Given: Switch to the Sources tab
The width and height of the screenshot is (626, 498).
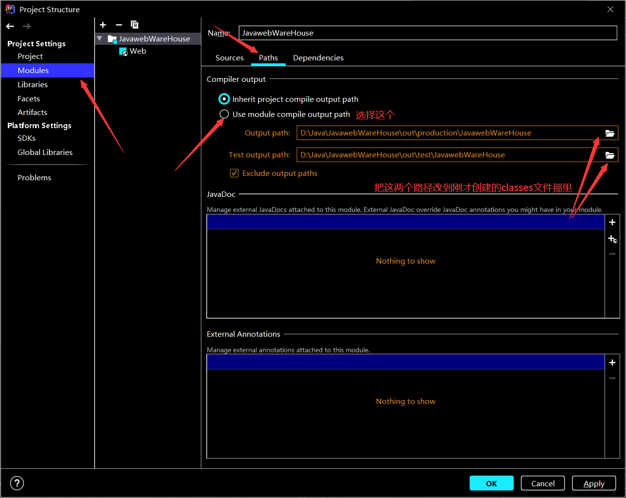Looking at the screenshot, I should pyautogui.click(x=229, y=57).
